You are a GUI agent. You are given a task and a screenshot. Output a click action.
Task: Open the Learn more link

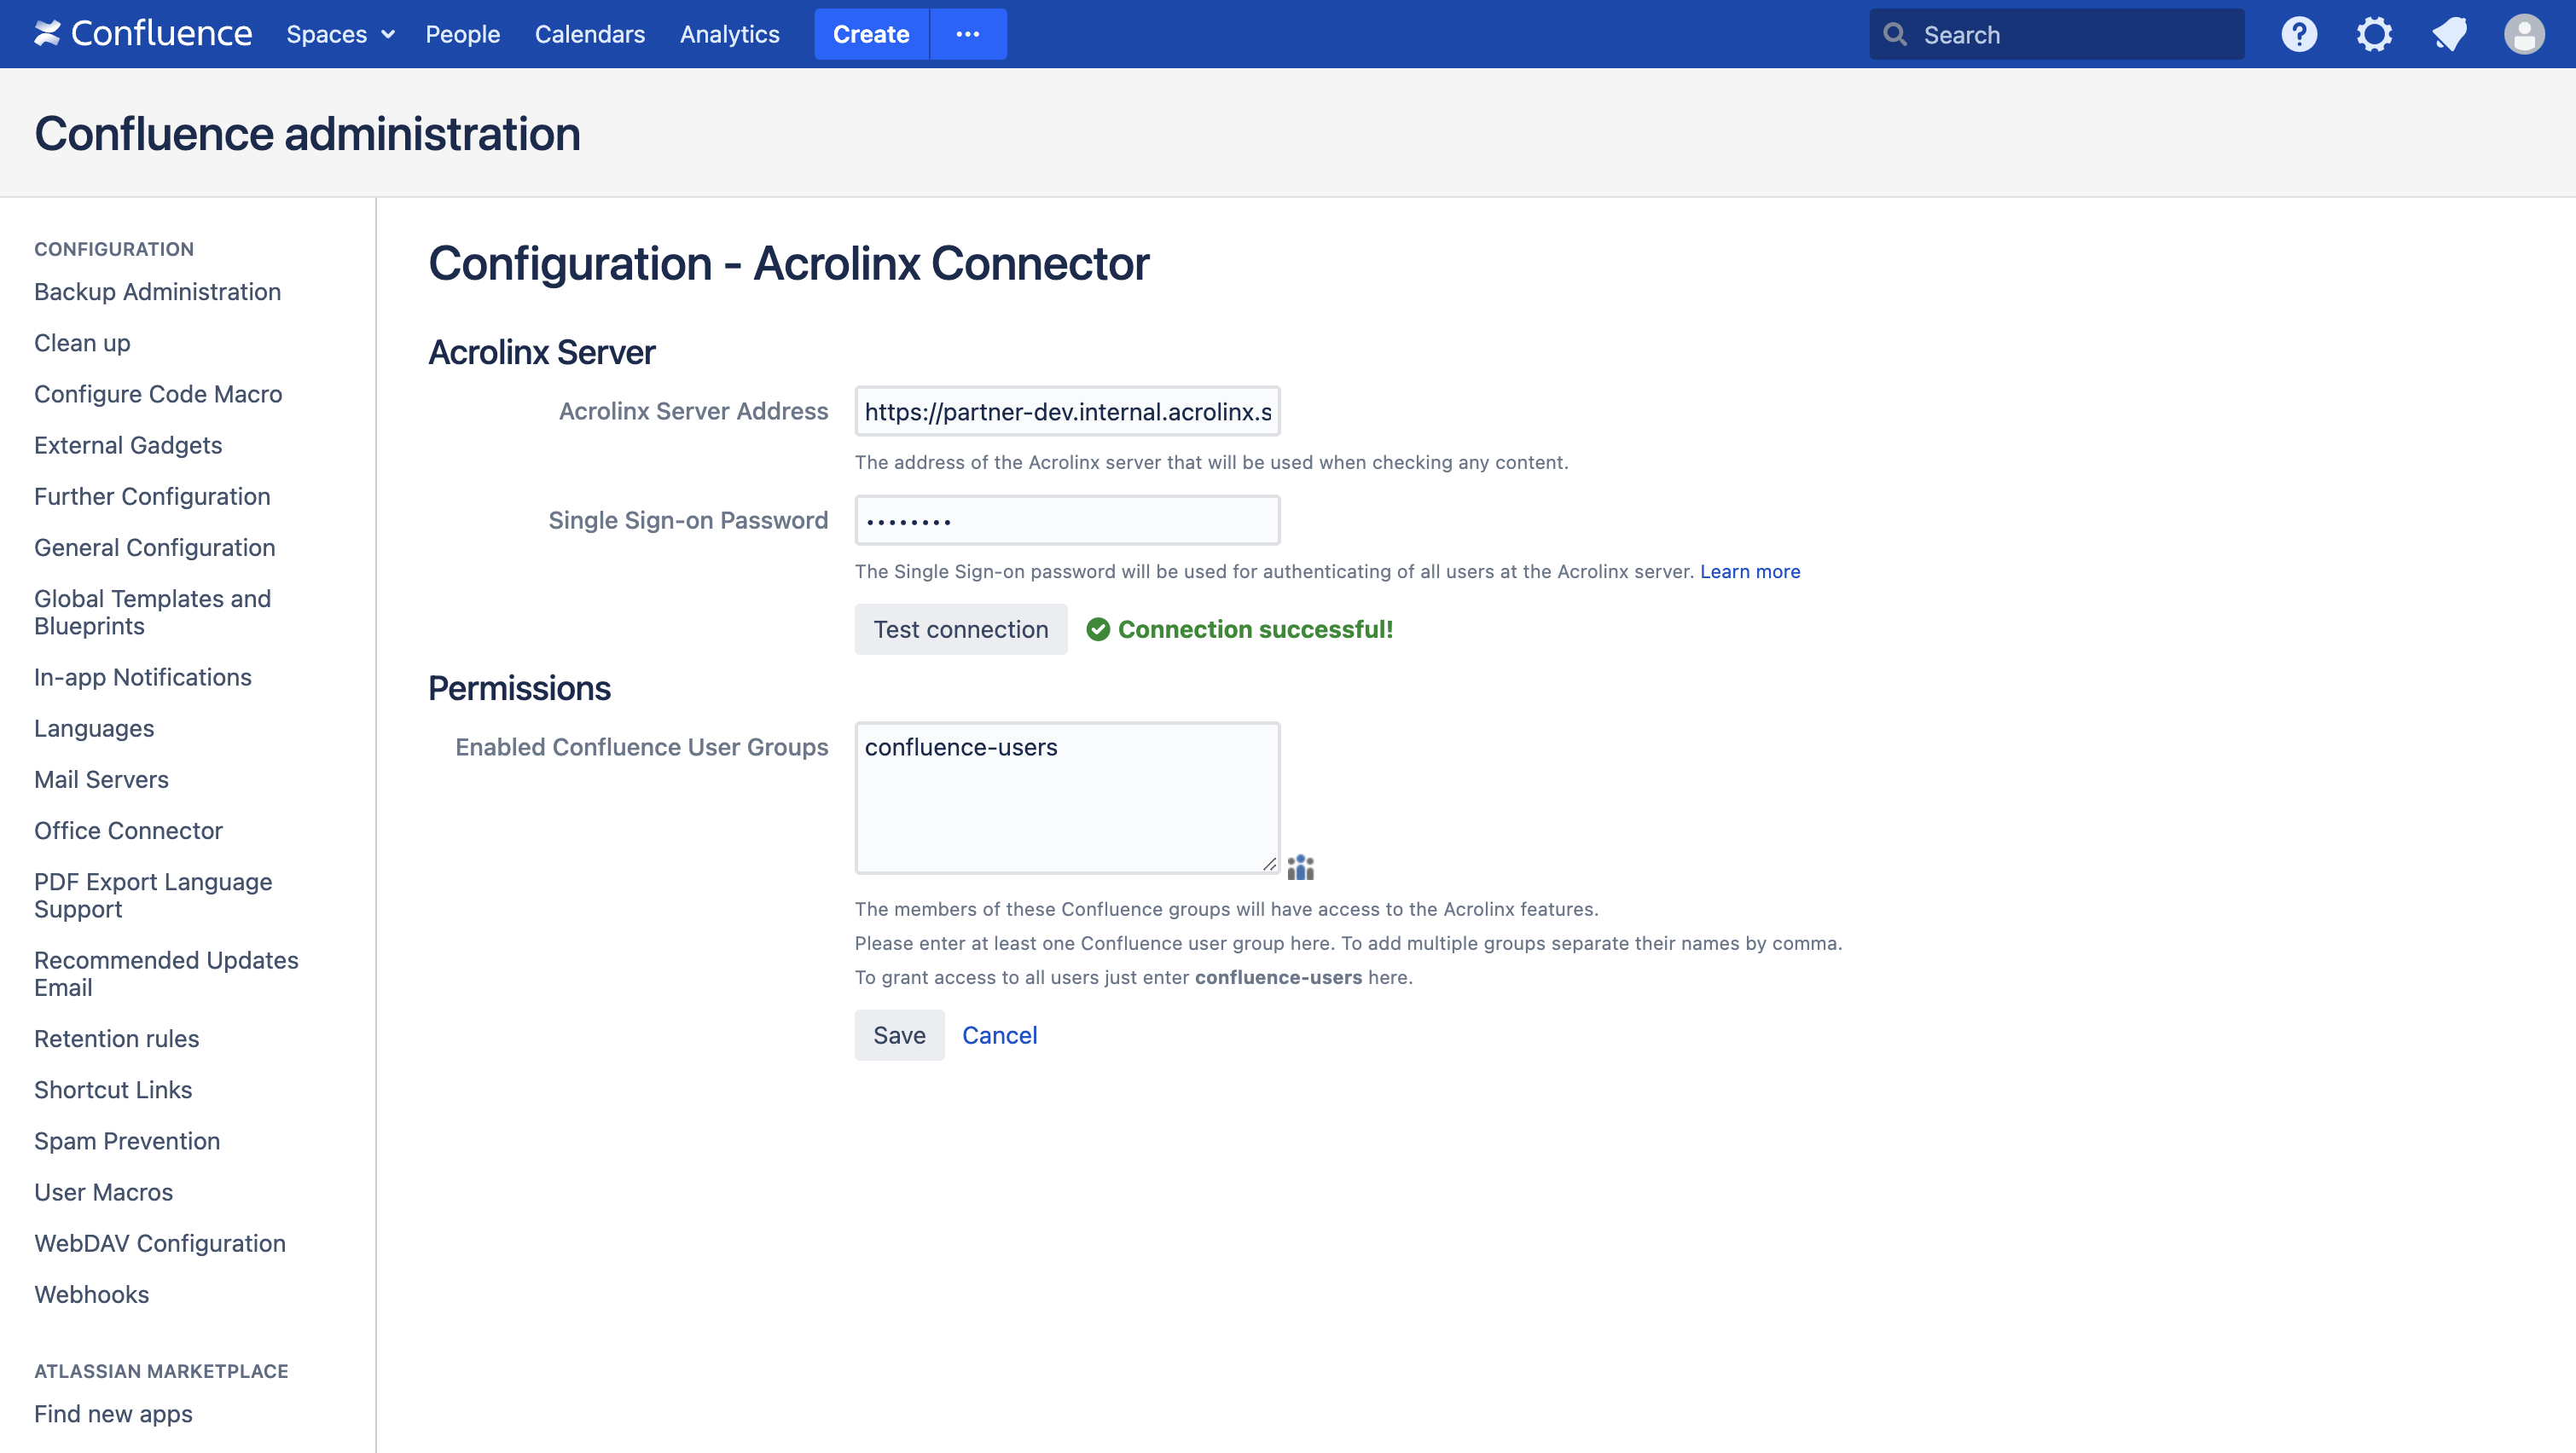pyautogui.click(x=1749, y=571)
